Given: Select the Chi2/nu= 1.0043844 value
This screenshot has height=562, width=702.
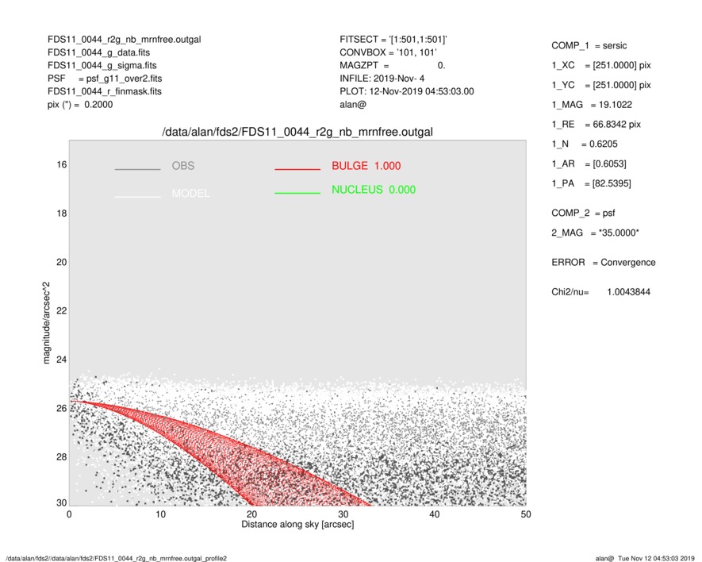Looking at the screenshot, I should (x=600, y=292).
